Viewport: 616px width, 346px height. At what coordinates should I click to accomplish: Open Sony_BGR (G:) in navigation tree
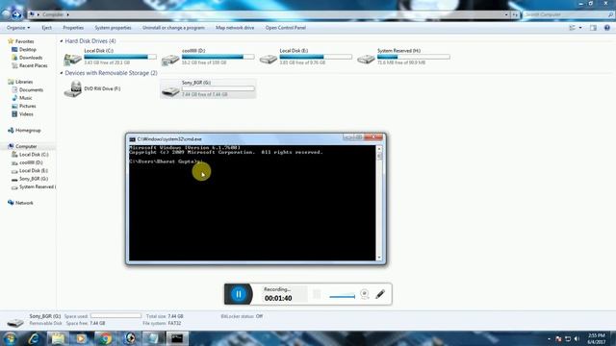pos(34,179)
